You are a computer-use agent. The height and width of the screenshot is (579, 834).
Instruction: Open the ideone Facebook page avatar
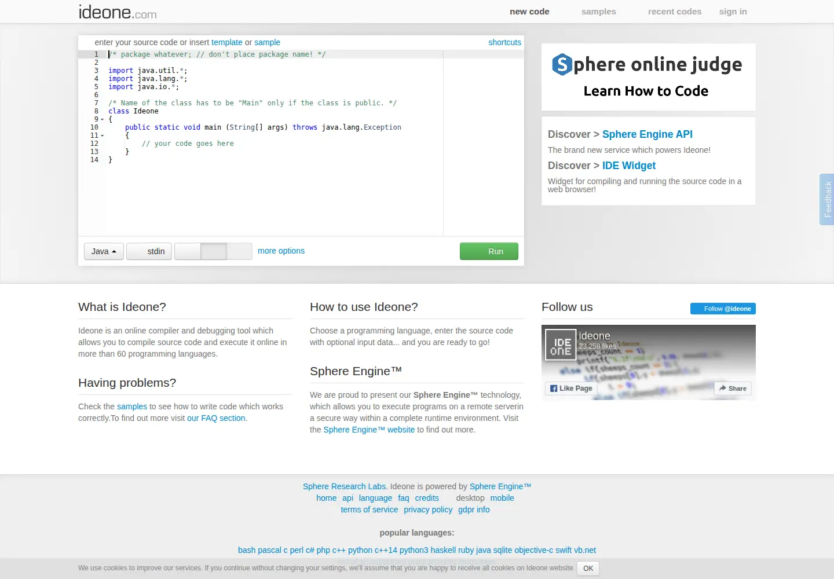tap(561, 345)
